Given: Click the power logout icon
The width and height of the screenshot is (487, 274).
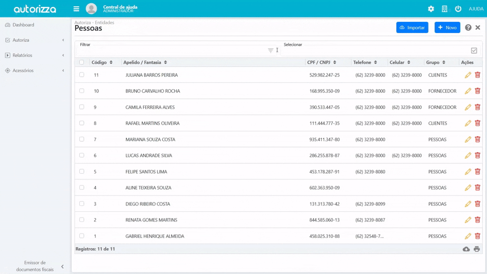Looking at the screenshot, I should (458, 9).
